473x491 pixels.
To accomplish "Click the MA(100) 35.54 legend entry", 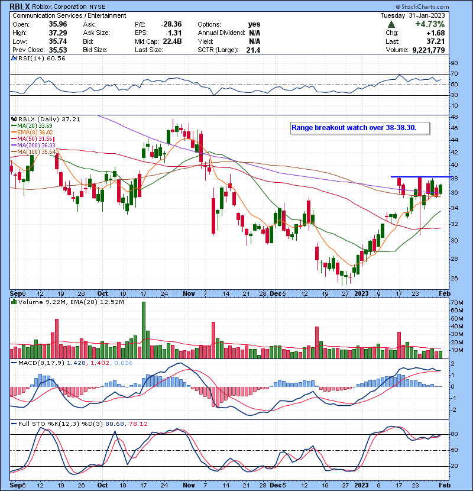I will click(x=34, y=152).
